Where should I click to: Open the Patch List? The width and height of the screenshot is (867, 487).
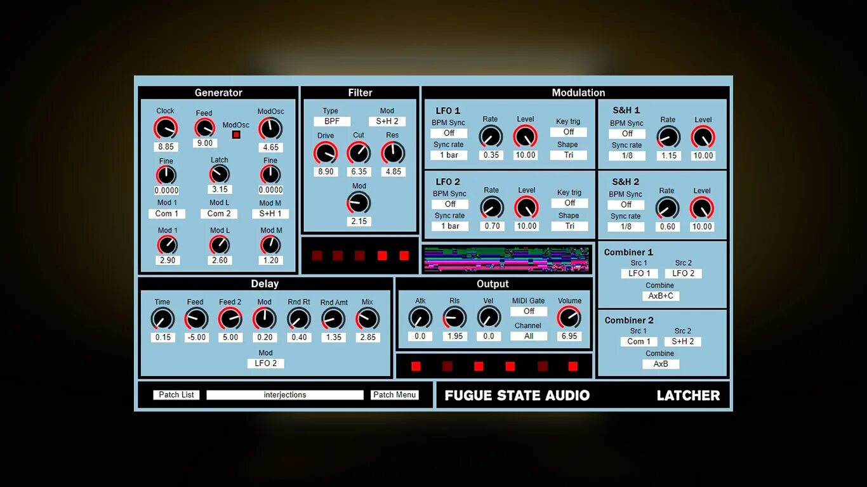click(x=176, y=394)
